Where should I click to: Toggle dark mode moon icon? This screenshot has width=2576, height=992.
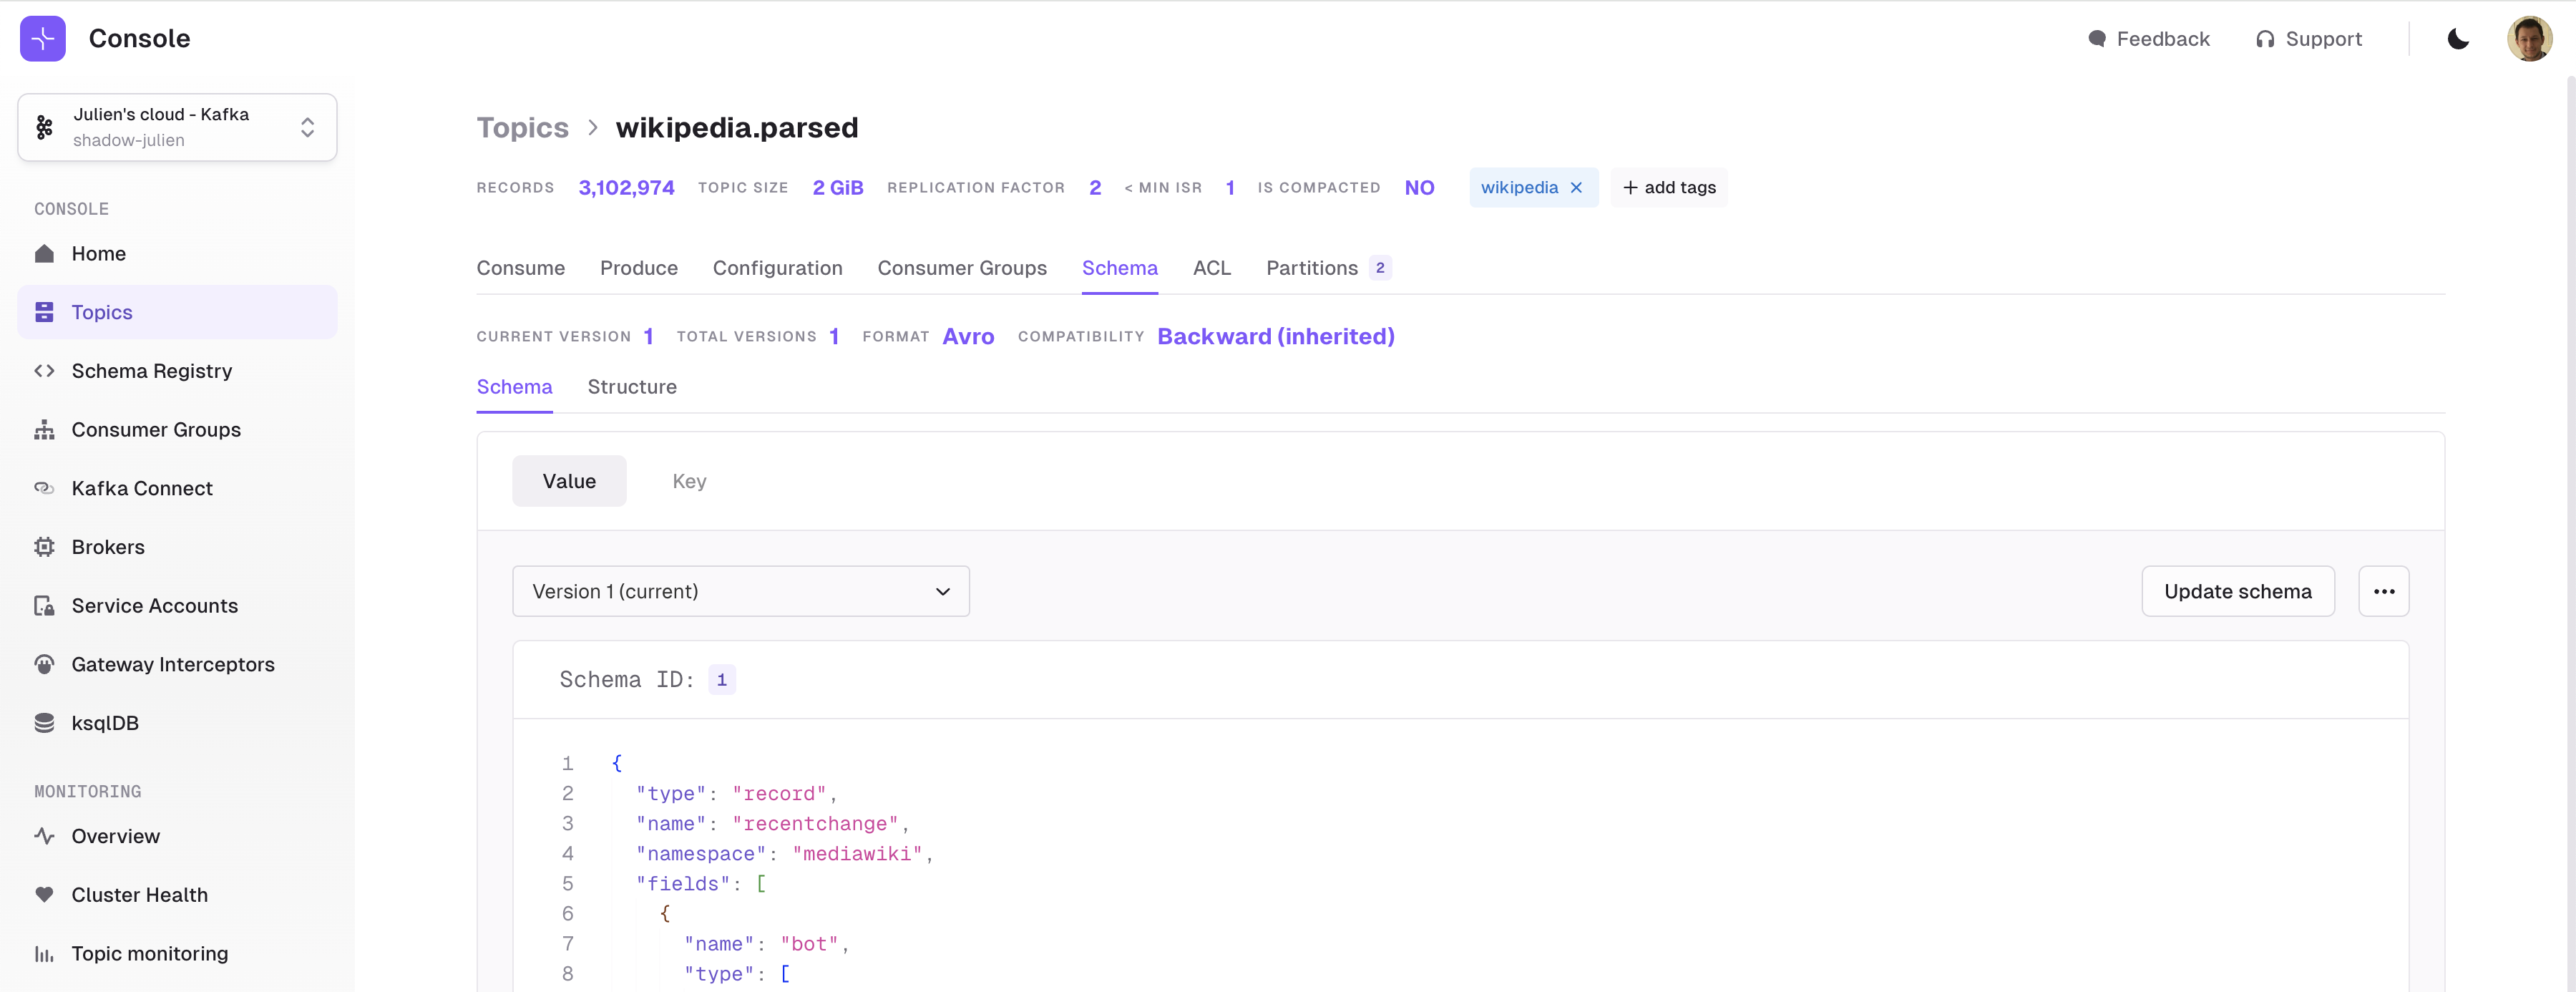(x=2458, y=39)
